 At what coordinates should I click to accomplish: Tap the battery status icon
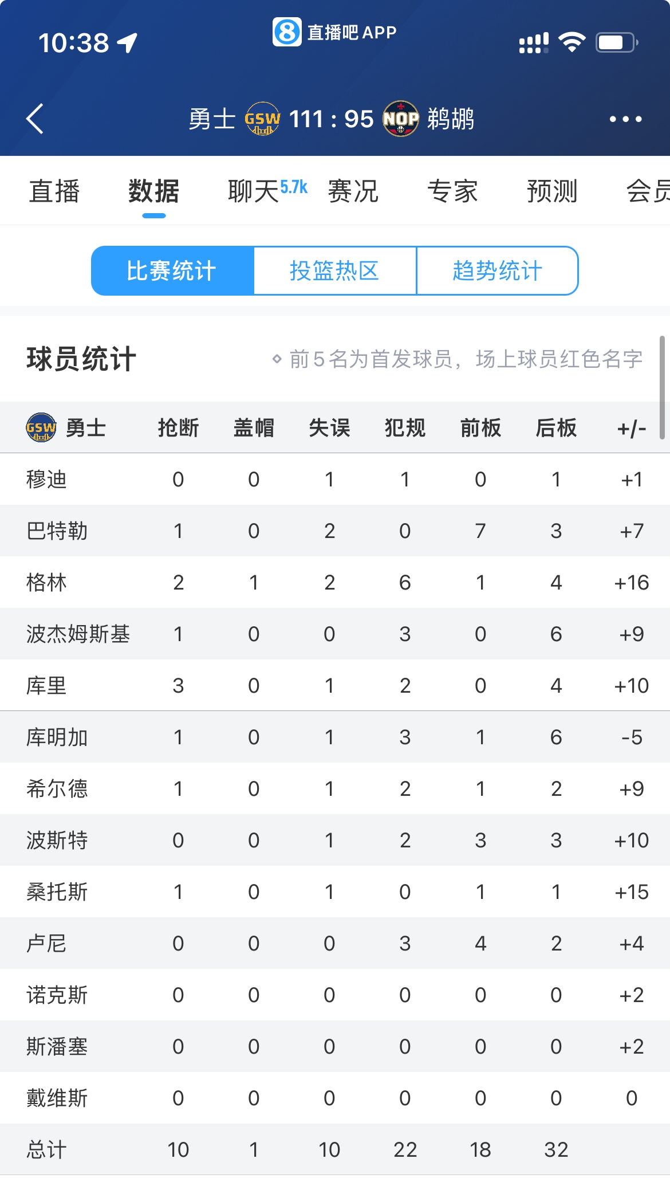click(x=617, y=42)
